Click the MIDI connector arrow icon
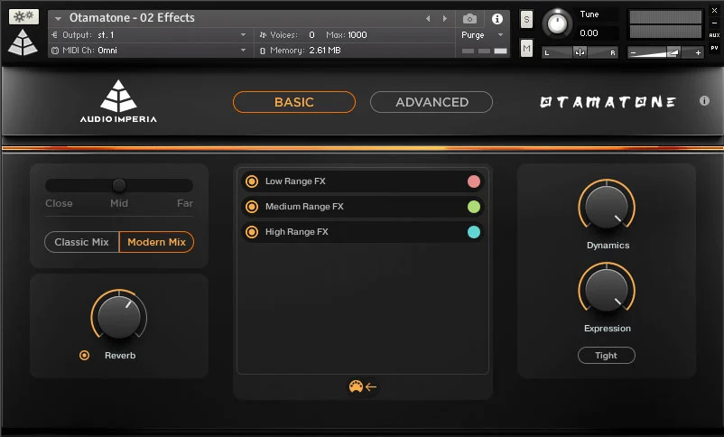724x437 pixels. click(x=363, y=386)
